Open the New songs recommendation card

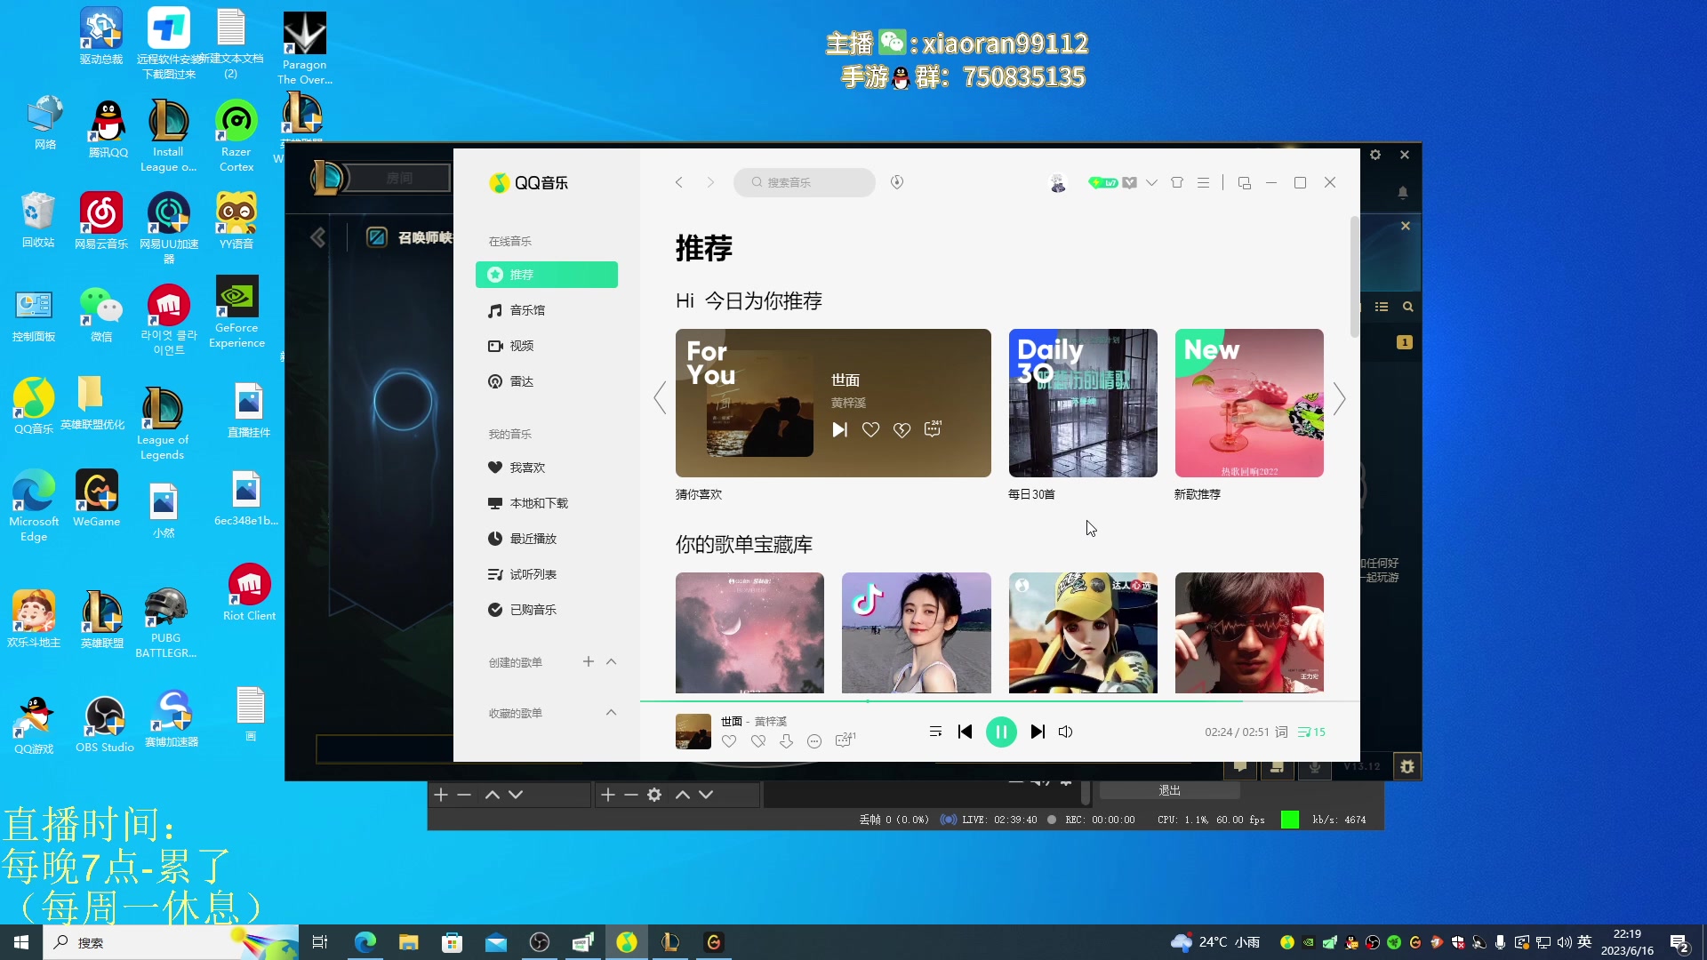1249,403
